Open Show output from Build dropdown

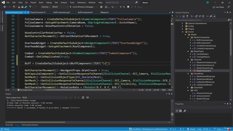click(44, 98)
